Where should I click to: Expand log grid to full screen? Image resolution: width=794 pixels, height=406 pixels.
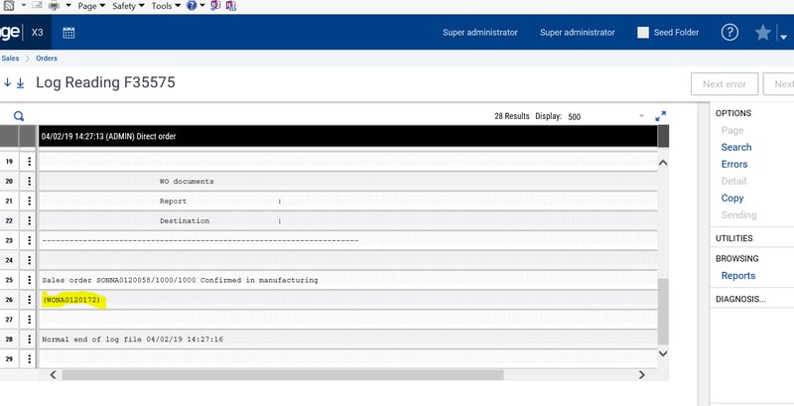[x=661, y=116]
